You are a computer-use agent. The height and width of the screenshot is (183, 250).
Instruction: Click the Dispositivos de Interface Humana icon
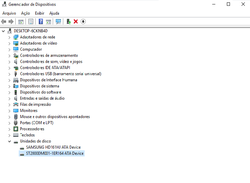click(x=16, y=80)
